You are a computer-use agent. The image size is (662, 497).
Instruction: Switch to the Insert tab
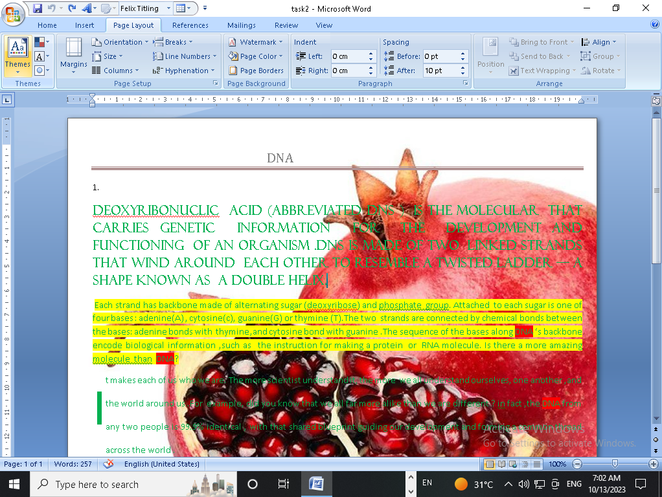click(85, 25)
